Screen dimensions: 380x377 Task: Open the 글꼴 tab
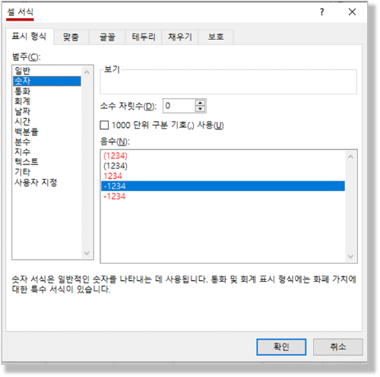coord(107,37)
